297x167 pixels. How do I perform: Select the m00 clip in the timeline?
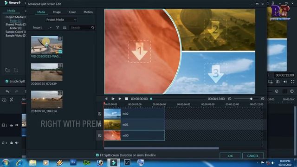click(x=134, y=135)
